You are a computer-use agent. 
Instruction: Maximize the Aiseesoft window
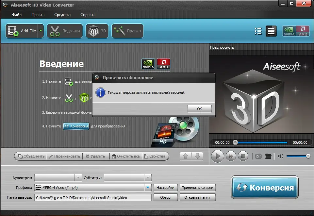point(292,3)
